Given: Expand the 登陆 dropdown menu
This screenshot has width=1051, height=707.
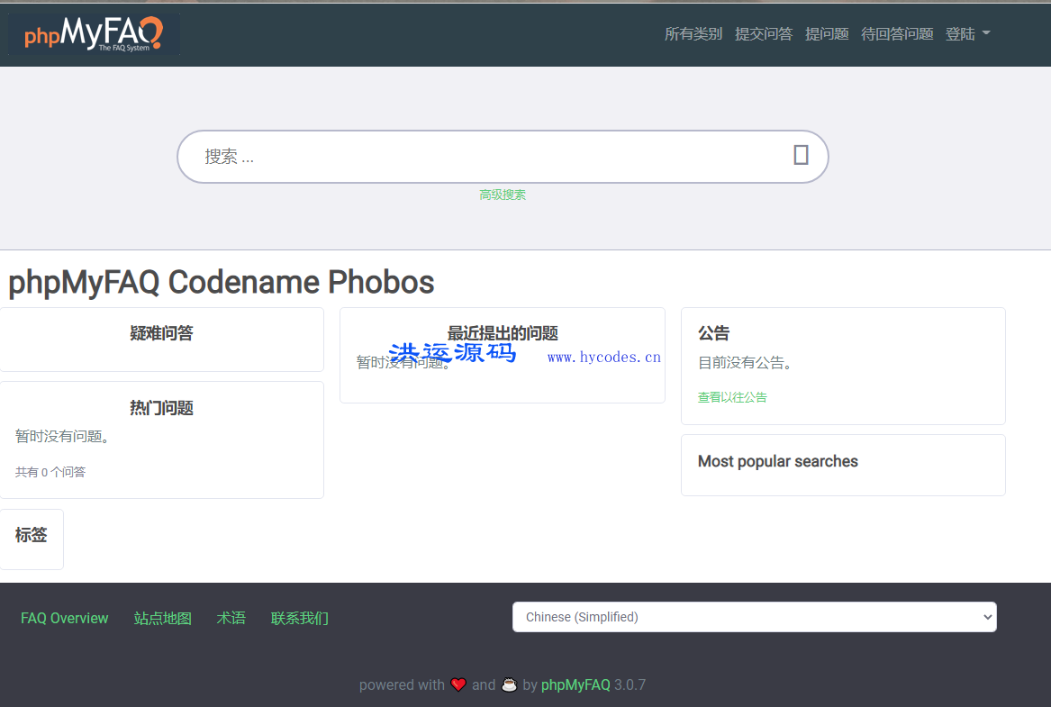Looking at the screenshot, I should tap(967, 34).
